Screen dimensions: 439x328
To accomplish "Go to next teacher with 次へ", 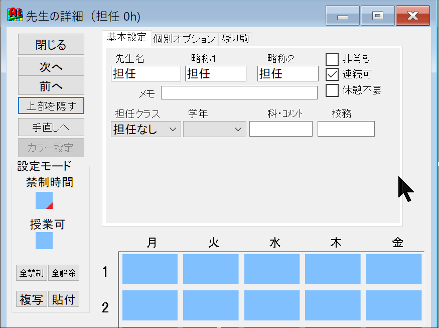I will pyautogui.click(x=51, y=67).
